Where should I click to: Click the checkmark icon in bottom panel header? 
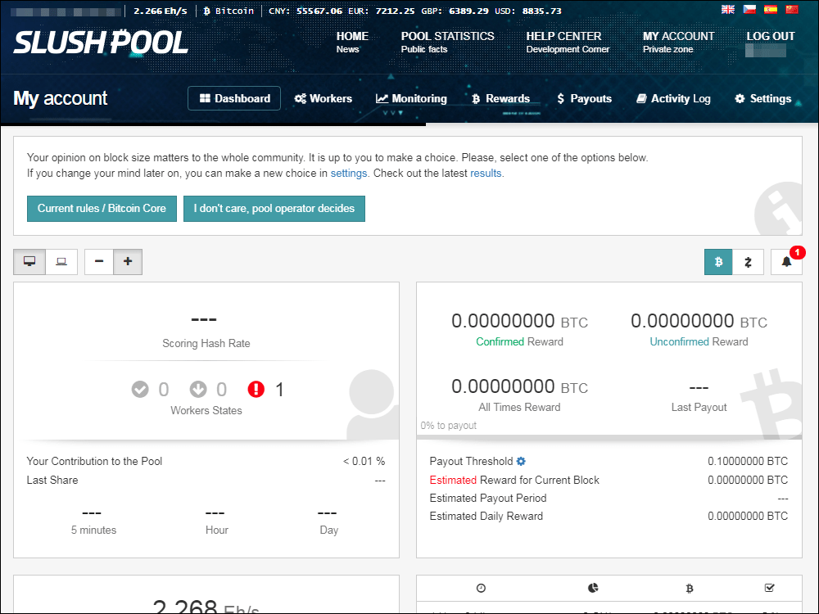pyautogui.click(x=769, y=588)
